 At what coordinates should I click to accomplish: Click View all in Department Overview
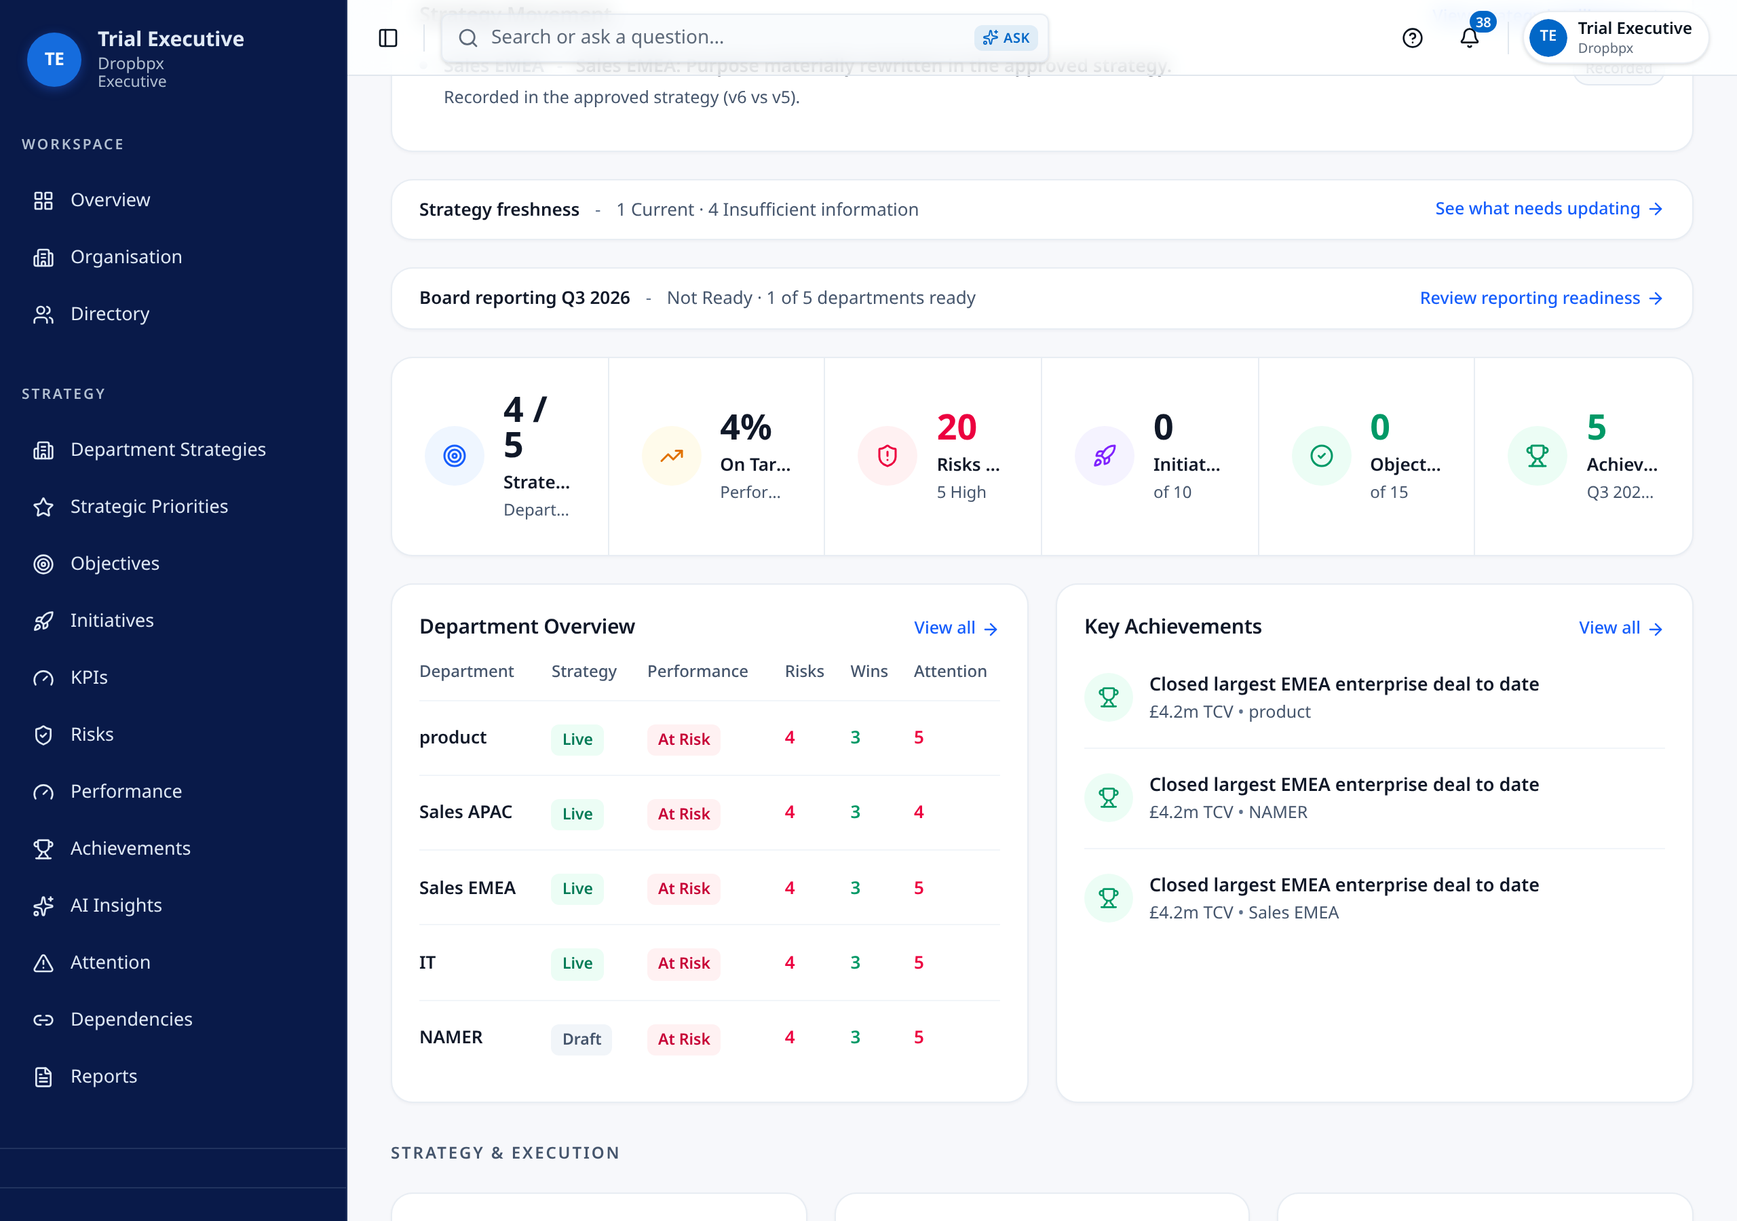click(955, 628)
